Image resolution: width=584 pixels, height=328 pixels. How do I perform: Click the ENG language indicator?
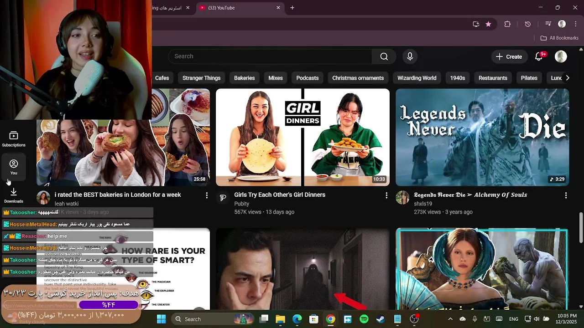tap(513, 319)
